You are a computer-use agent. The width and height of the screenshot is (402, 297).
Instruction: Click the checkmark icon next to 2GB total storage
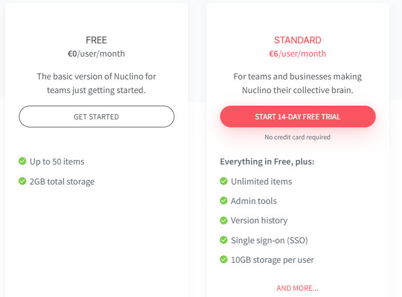point(22,181)
